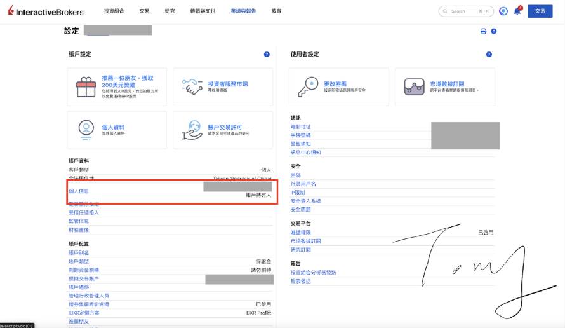
Task: Click the 客戶類型 label
Action: click(x=79, y=170)
